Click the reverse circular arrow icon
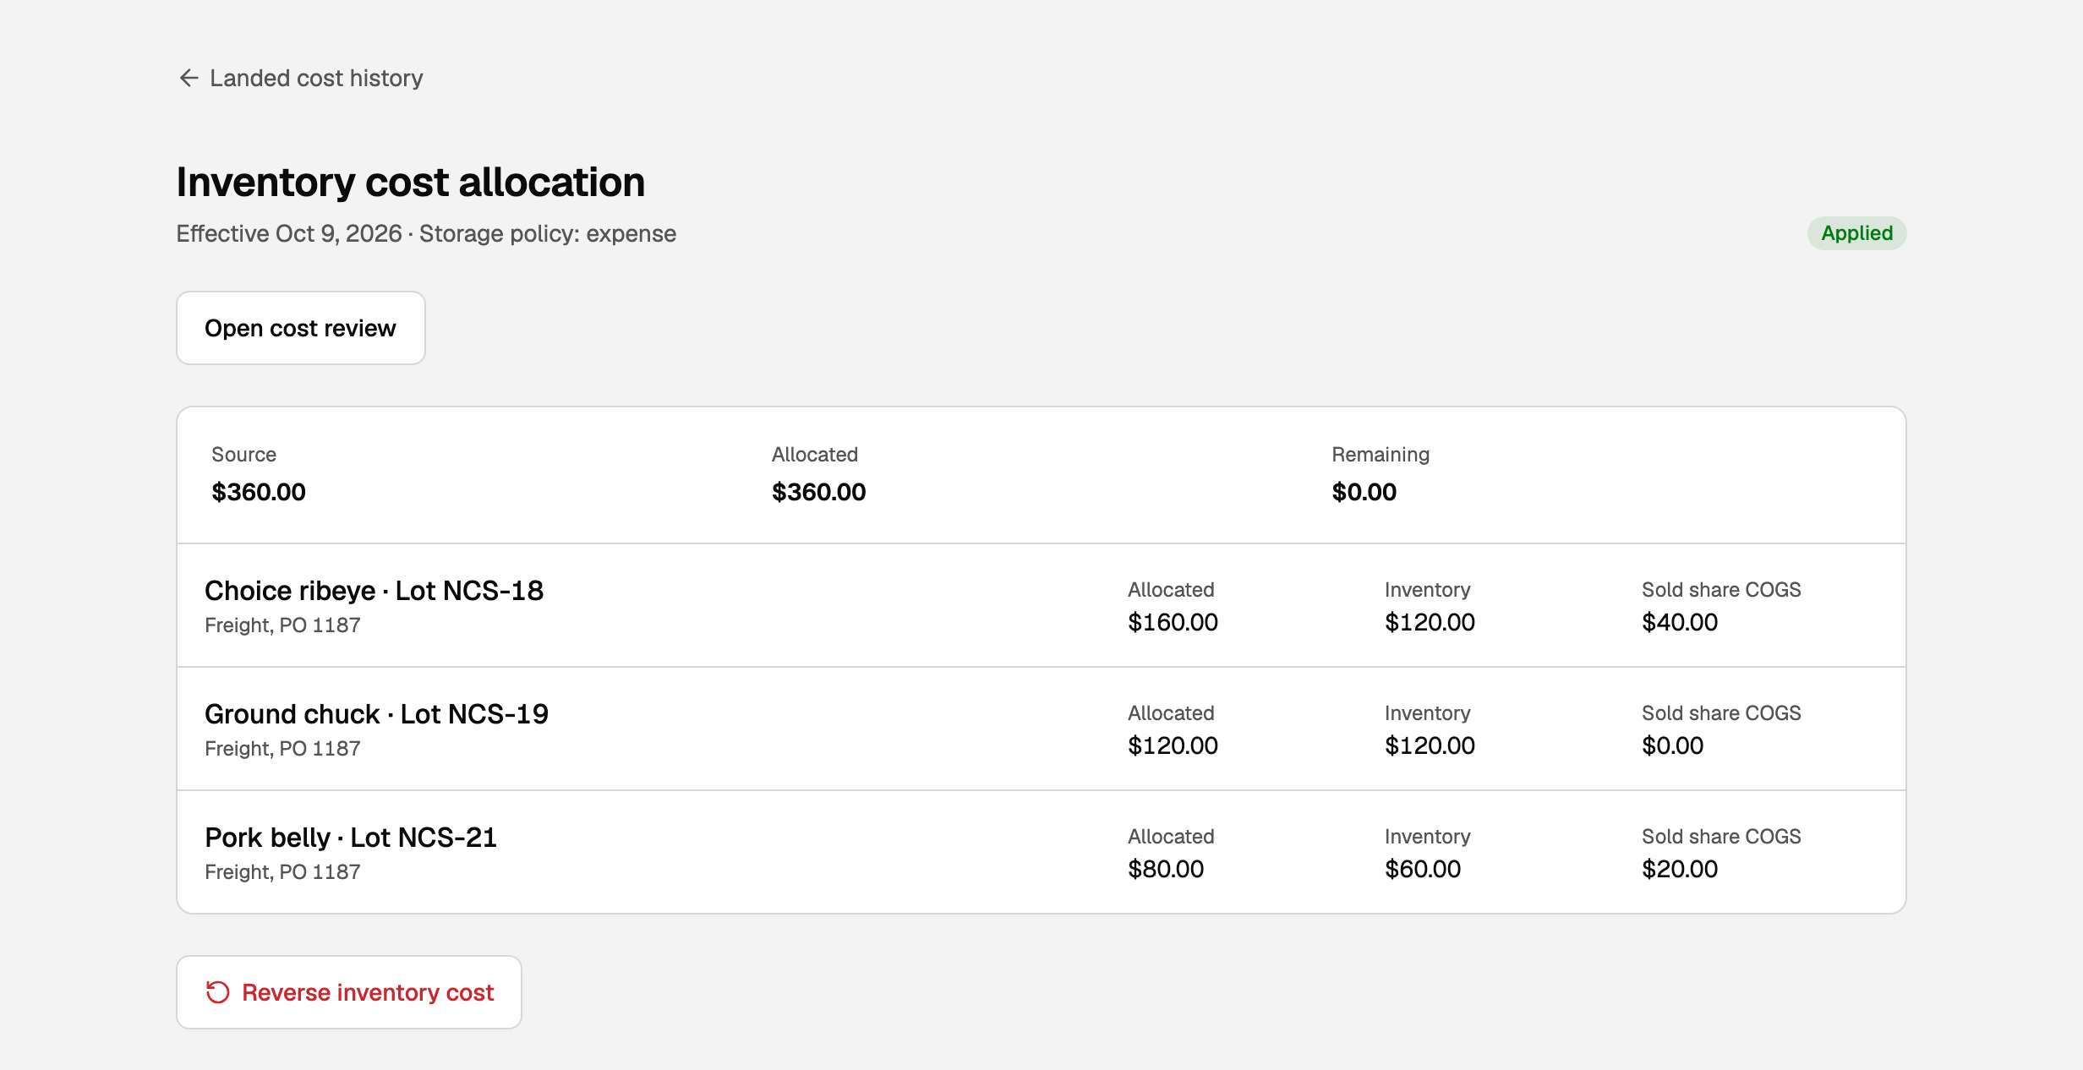 coord(218,992)
